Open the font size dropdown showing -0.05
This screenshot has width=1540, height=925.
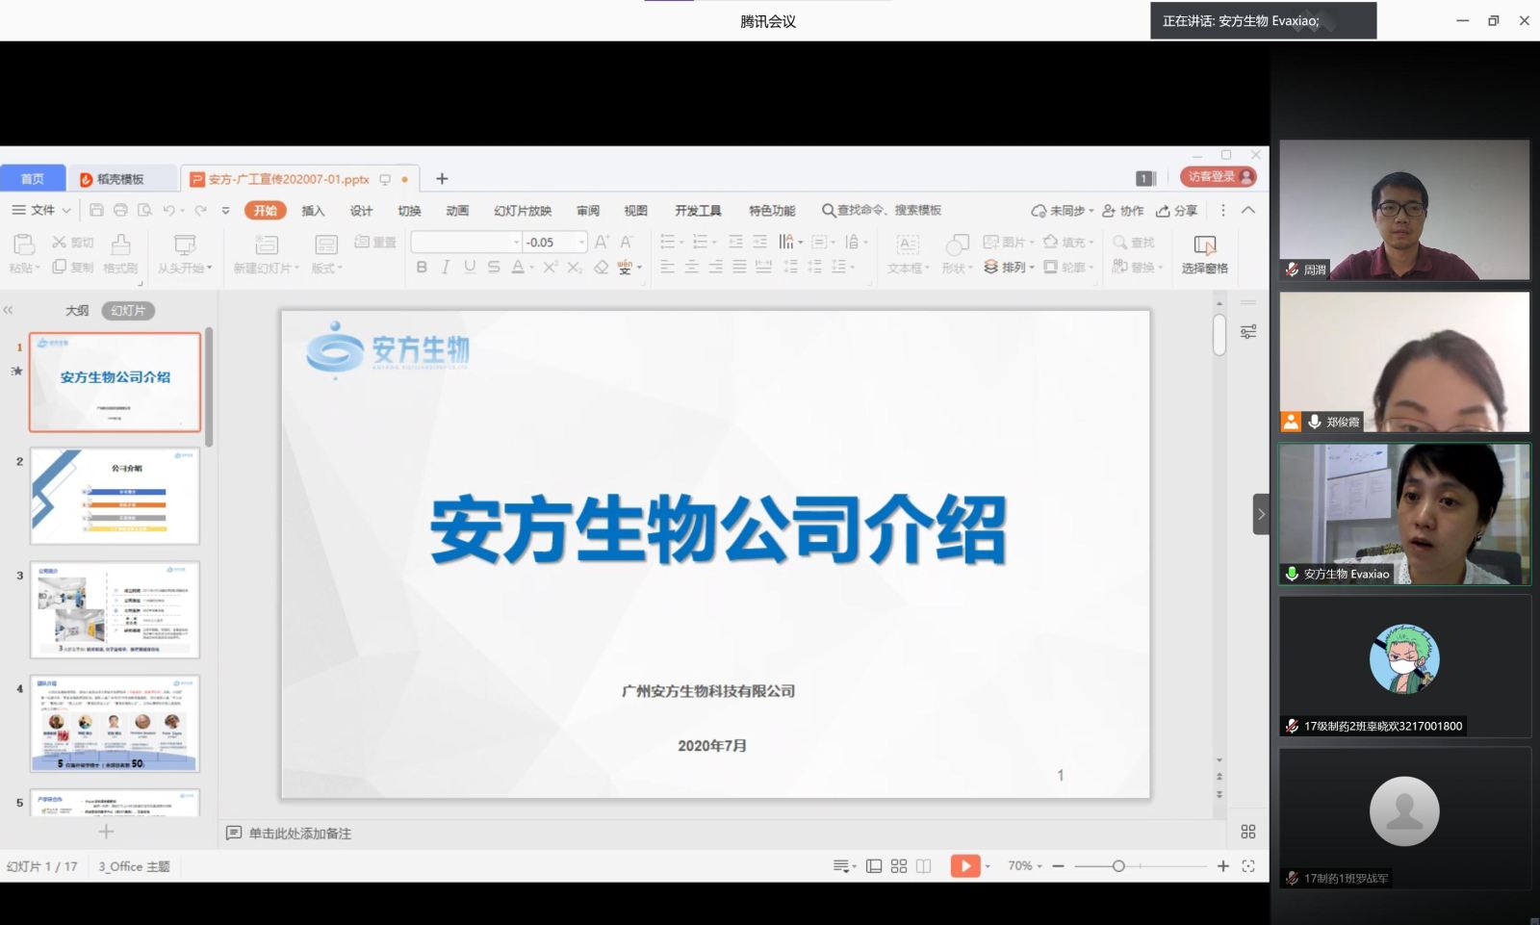581,243
